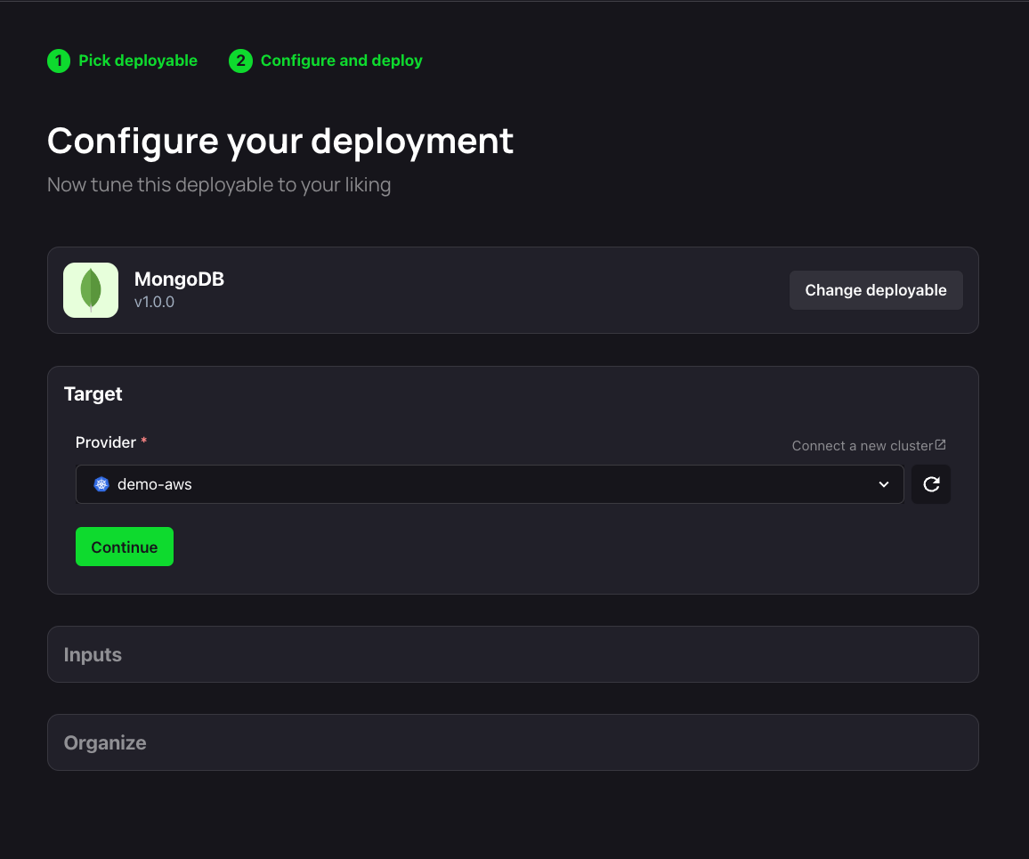Select Configure and deploy step
This screenshot has width=1029, height=859.
[341, 61]
